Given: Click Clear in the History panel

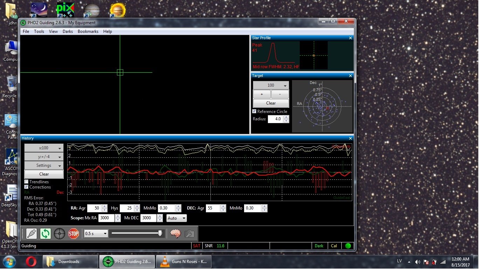Looking at the screenshot, I should pos(44,174).
